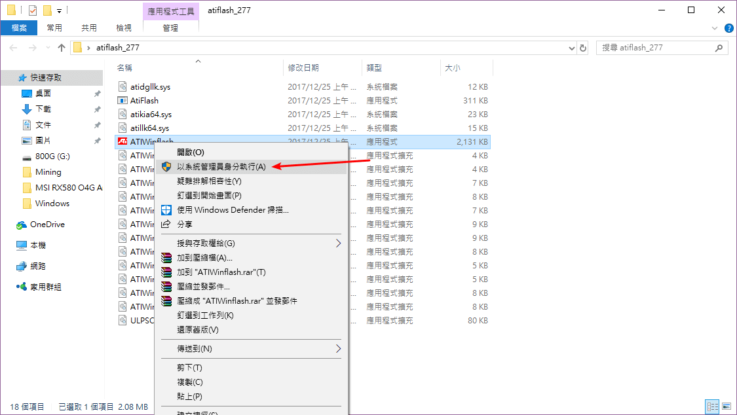Open the File ribbon tab
Viewport: 737px width, 415px height.
[19, 28]
